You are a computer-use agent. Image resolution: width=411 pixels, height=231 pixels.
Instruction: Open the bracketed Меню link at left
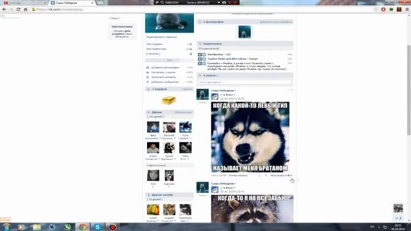coord(114,19)
